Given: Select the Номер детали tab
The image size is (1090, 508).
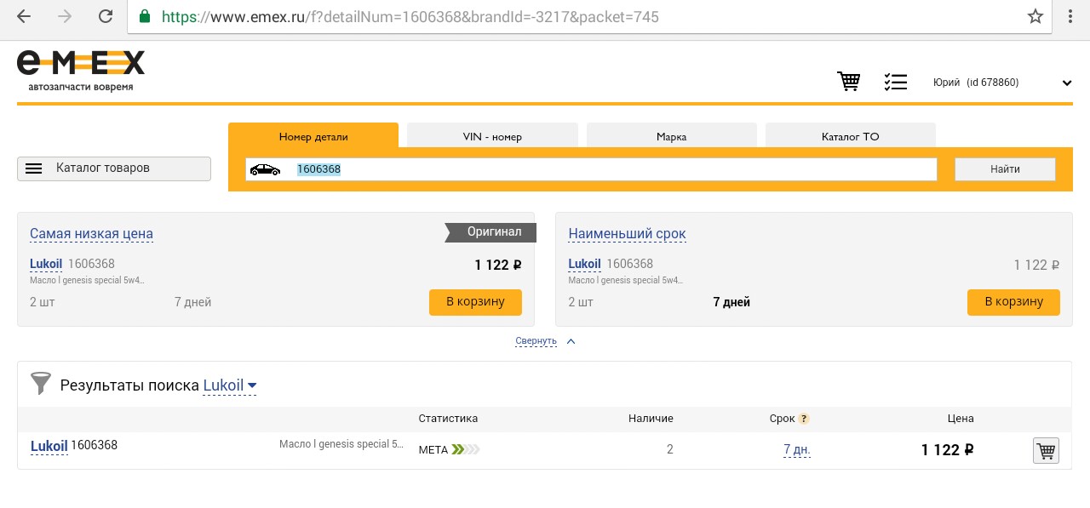Looking at the screenshot, I should 313,136.
